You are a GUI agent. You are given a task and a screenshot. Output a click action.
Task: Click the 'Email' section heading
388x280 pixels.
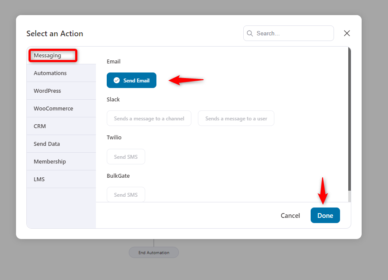(114, 62)
